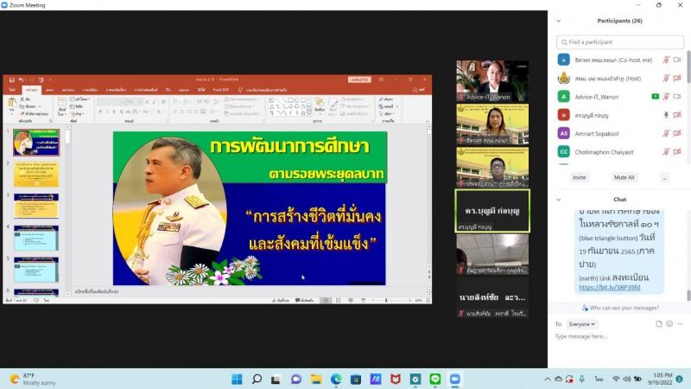Select slide 2 thumbnail in PowerPoint panel
Image resolution: width=691 pixels, height=389 pixels.
36,175
